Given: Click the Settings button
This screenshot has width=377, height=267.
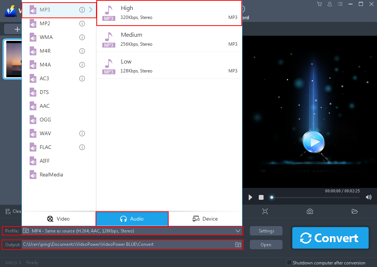Looking at the screenshot, I should coord(266,231).
